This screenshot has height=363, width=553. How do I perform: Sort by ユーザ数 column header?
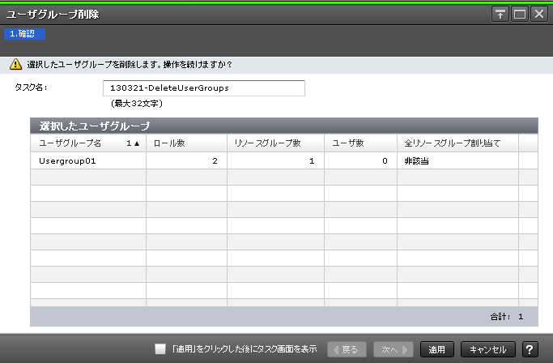(x=360, y=143)
